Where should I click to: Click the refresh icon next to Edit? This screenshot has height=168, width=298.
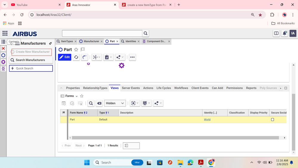coord(76,57)
